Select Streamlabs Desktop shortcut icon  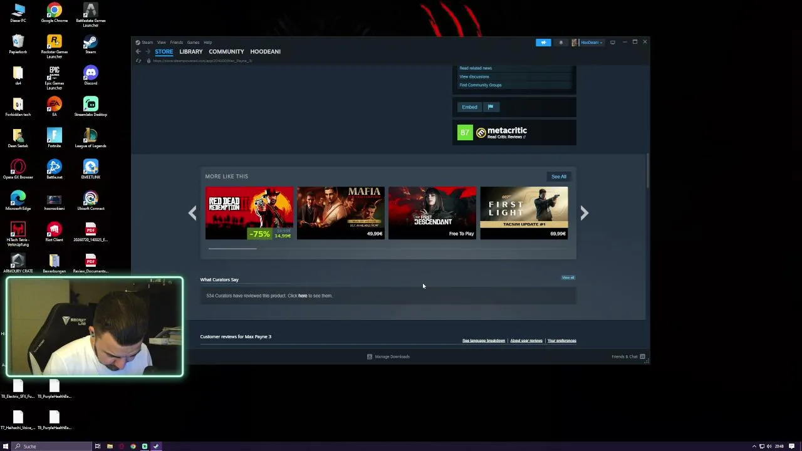click(91, 107)
